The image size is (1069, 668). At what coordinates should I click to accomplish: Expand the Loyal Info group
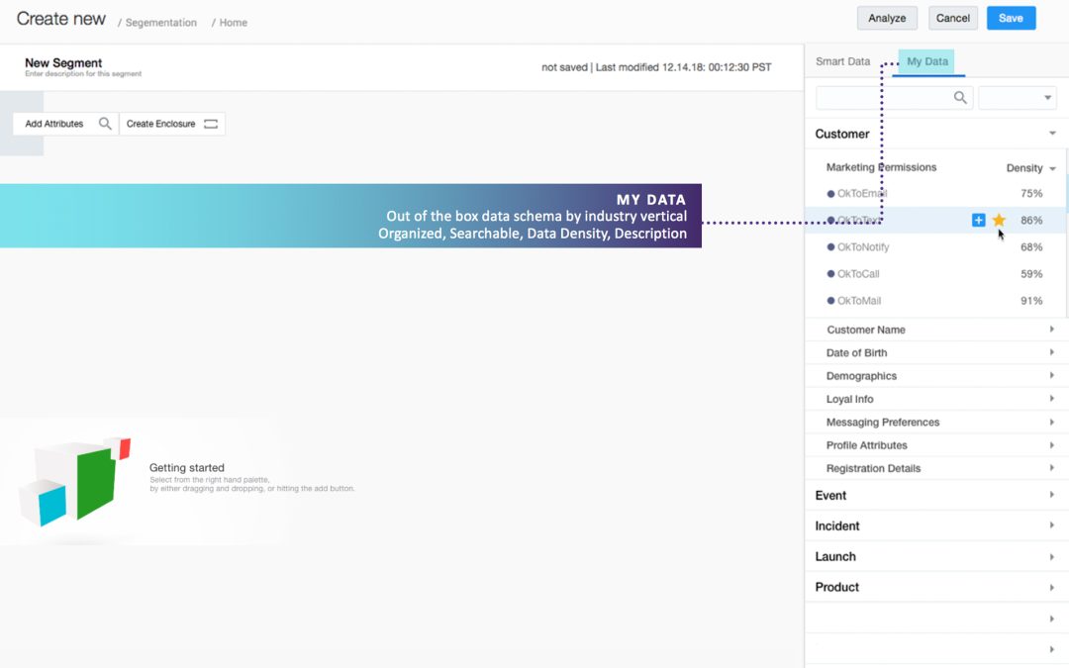coord(934,399)
